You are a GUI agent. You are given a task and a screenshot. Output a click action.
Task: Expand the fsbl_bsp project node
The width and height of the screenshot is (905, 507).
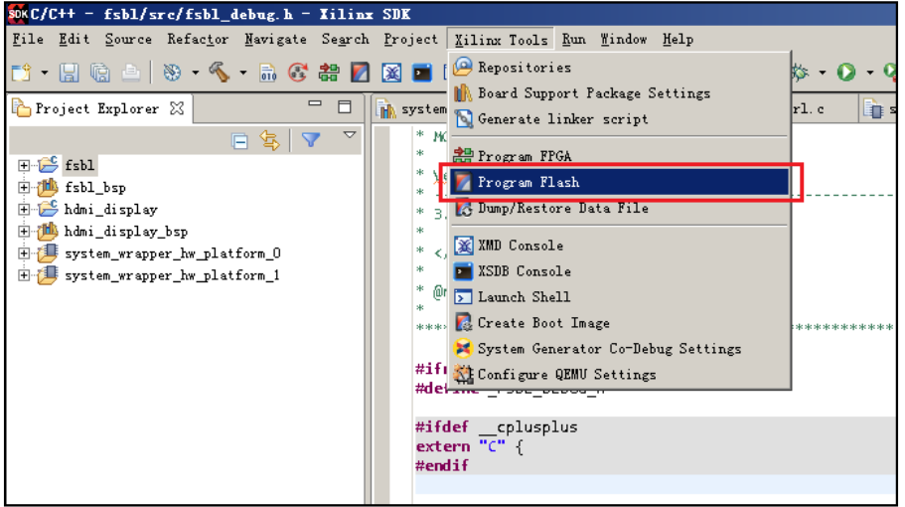24,188
